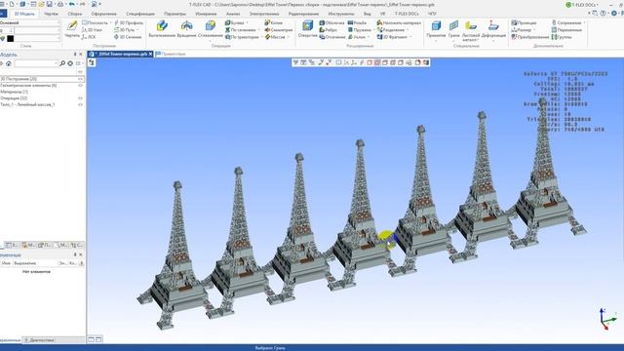Click the coordinate axes triad in viewport
The height and width of the screenshot is (351, 624).
pyautogui.click(x=607, y=319)
